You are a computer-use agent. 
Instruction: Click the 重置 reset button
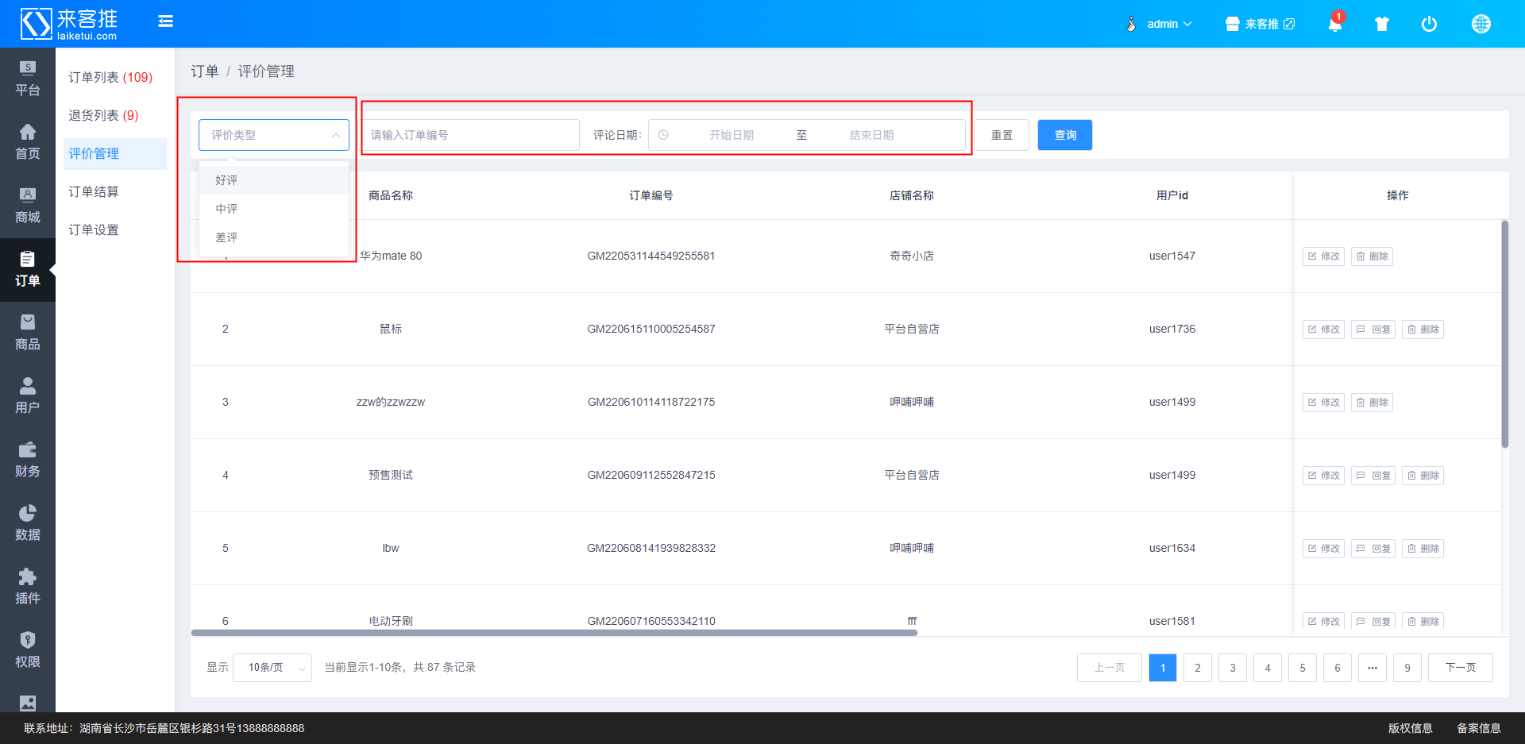1002,135
